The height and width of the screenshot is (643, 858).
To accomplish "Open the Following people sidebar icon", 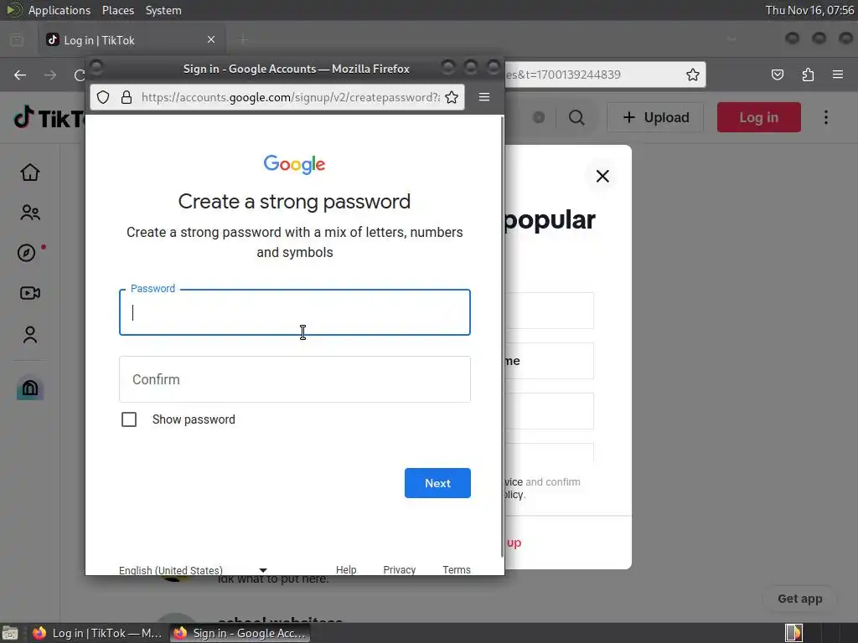I will coord(30,212).
